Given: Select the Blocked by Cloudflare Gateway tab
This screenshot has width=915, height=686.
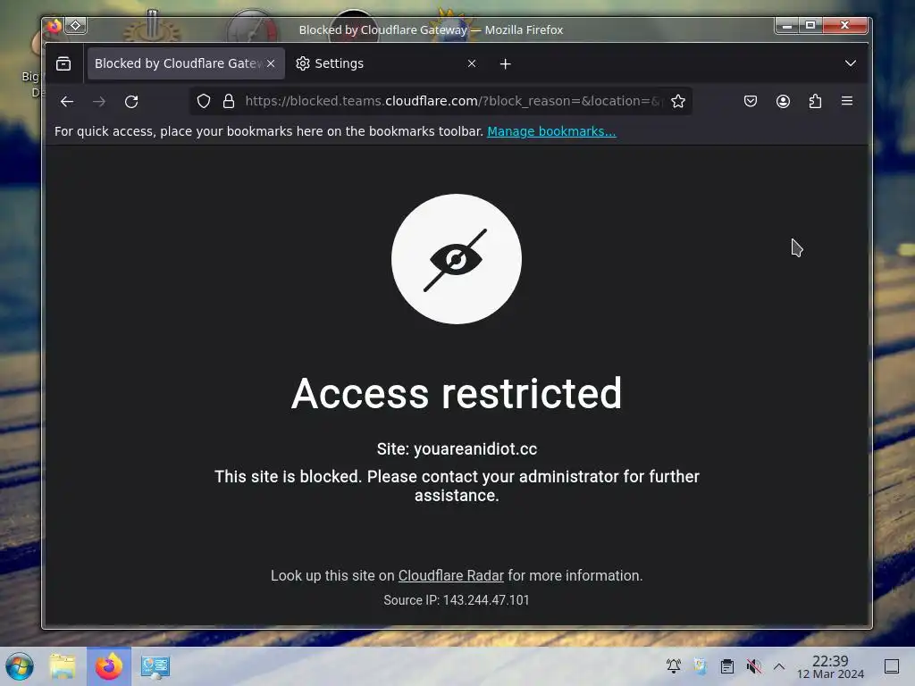Looking at the screenshot, I should tap(186, 63).
